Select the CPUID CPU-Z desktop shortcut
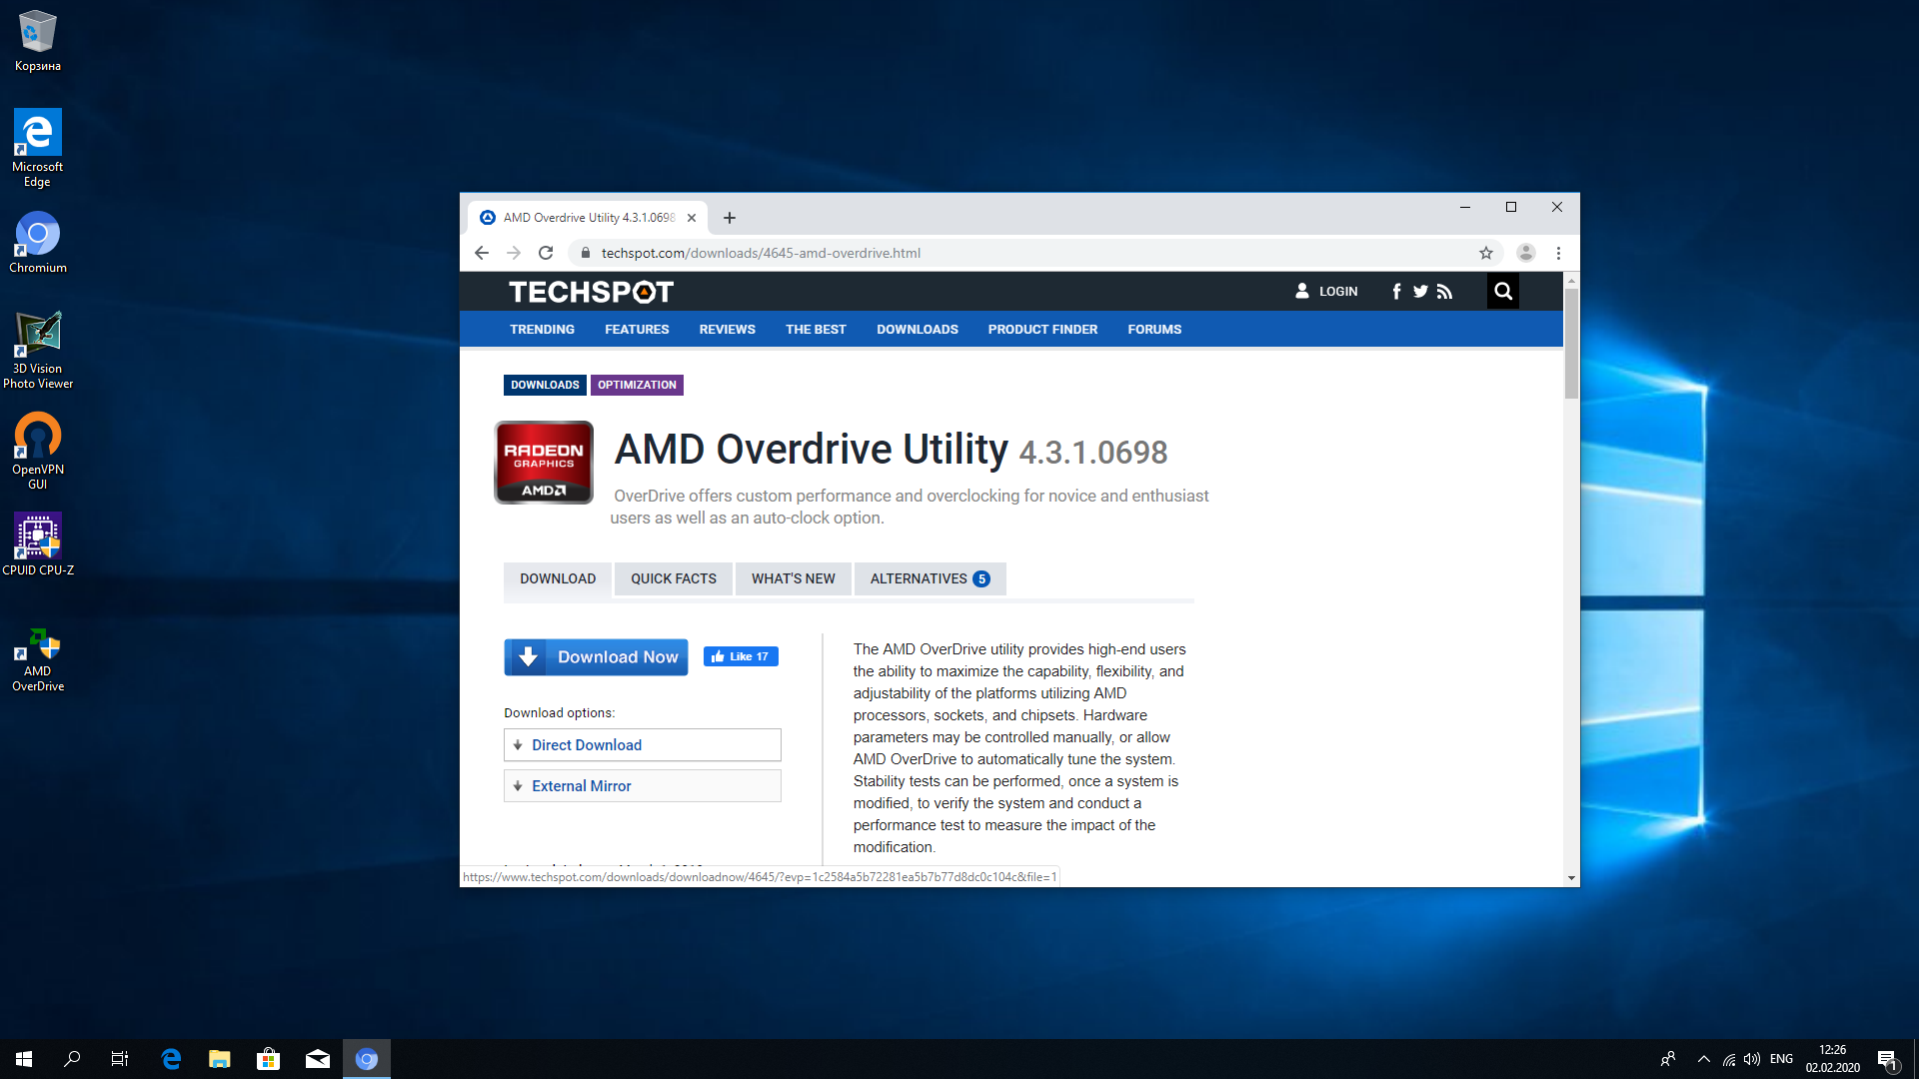Image resolution: width=1919 pixels, height=1079 pixels. pyautogui.click(x=38, y=544)
